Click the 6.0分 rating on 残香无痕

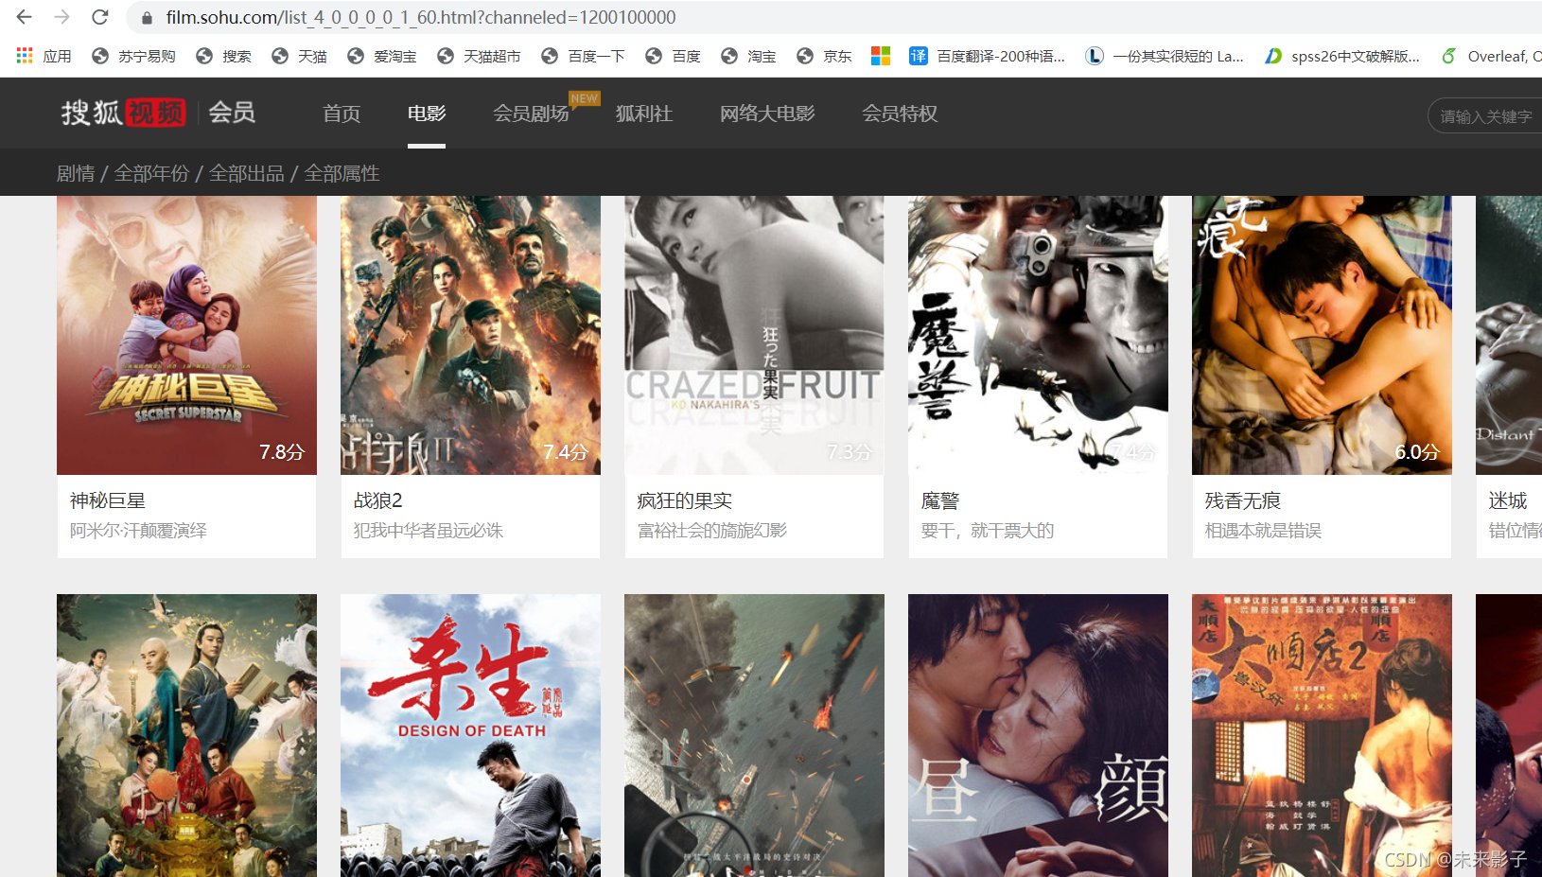[1417, 452]
